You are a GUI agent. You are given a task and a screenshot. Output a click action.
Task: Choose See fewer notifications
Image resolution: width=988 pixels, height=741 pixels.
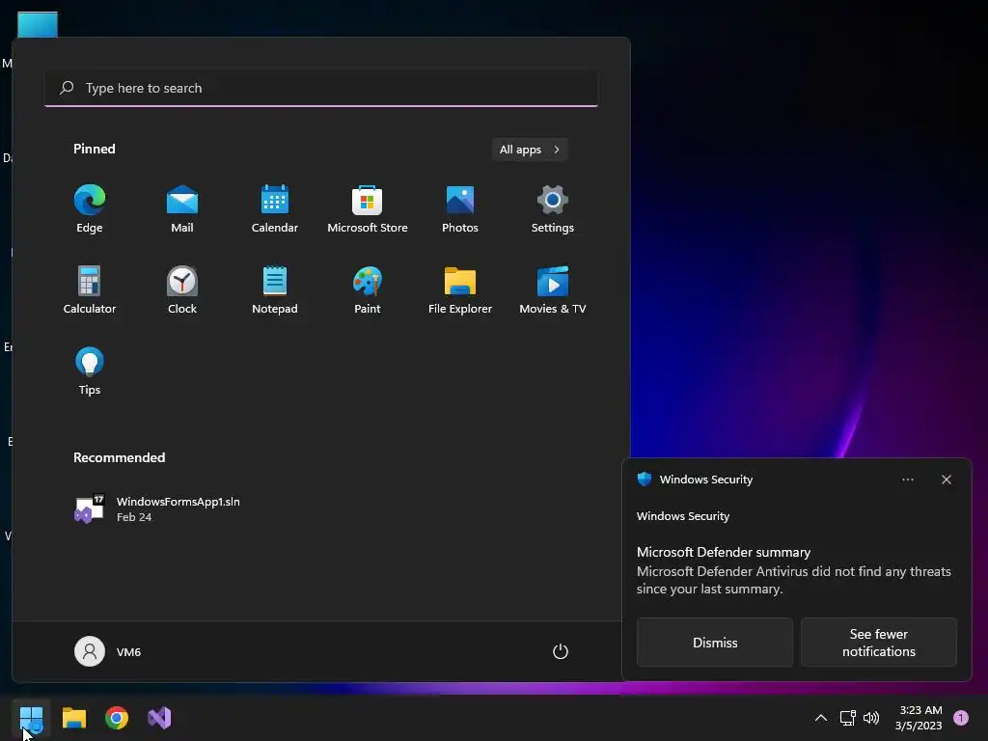coord(878,642)
